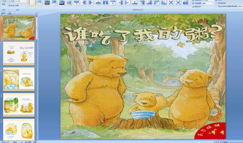Apply the box-in arrows transition icon
Image resolution: width=243 pixels, height=143 pixels.
tap(171, 3)
